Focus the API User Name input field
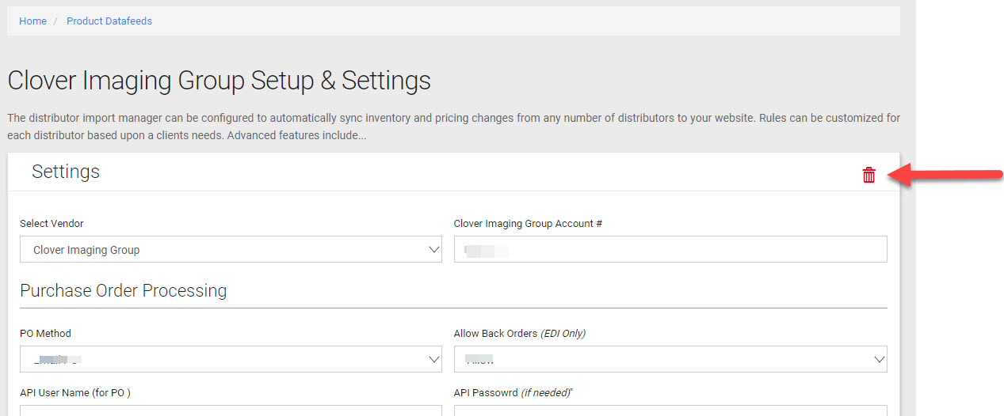Viewport: 1004px width, 416px height. (x=230, y=410)
